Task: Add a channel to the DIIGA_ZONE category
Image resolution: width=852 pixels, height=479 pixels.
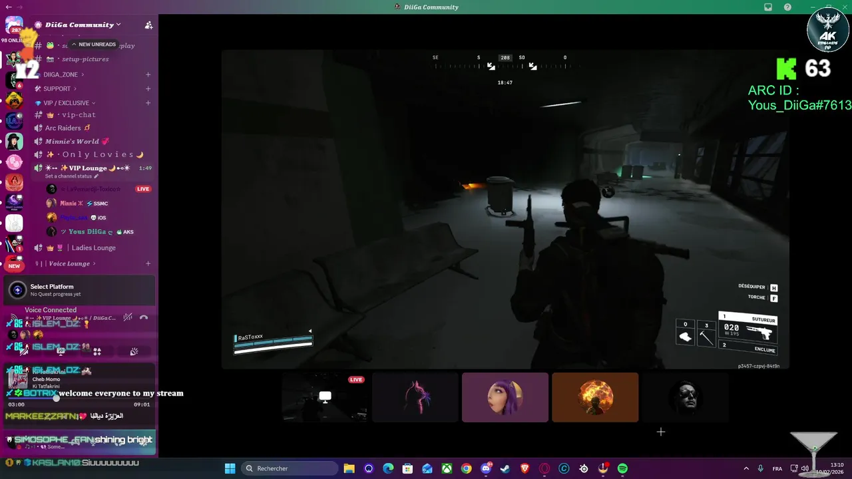Action: pos(148,75)
